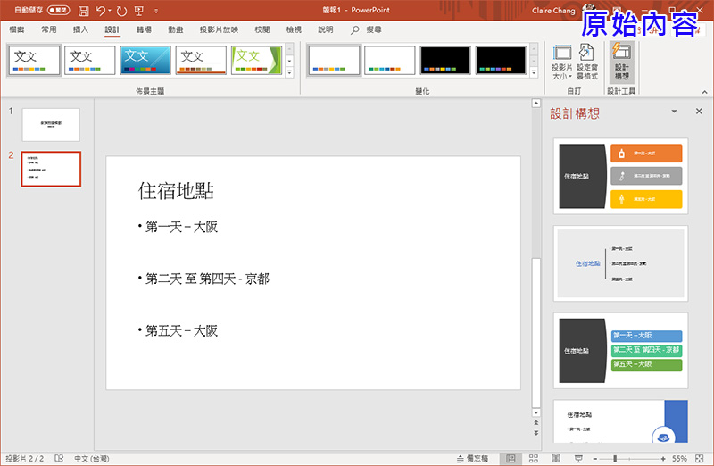This screenshot has width=714, height=466.
Task: Close the 設計構想 pane
Action: click(699, 112)
